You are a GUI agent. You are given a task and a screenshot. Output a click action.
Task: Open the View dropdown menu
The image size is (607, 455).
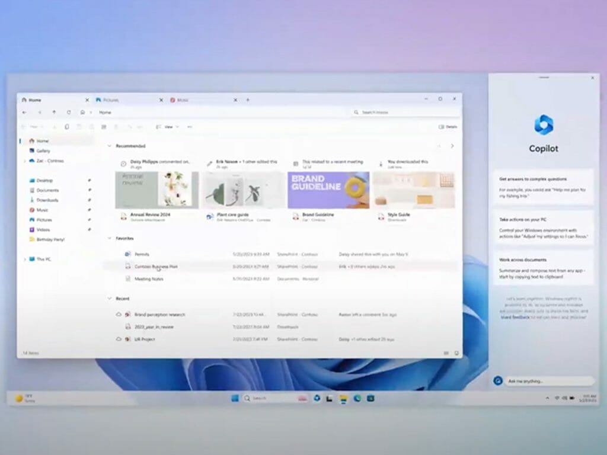168,127
